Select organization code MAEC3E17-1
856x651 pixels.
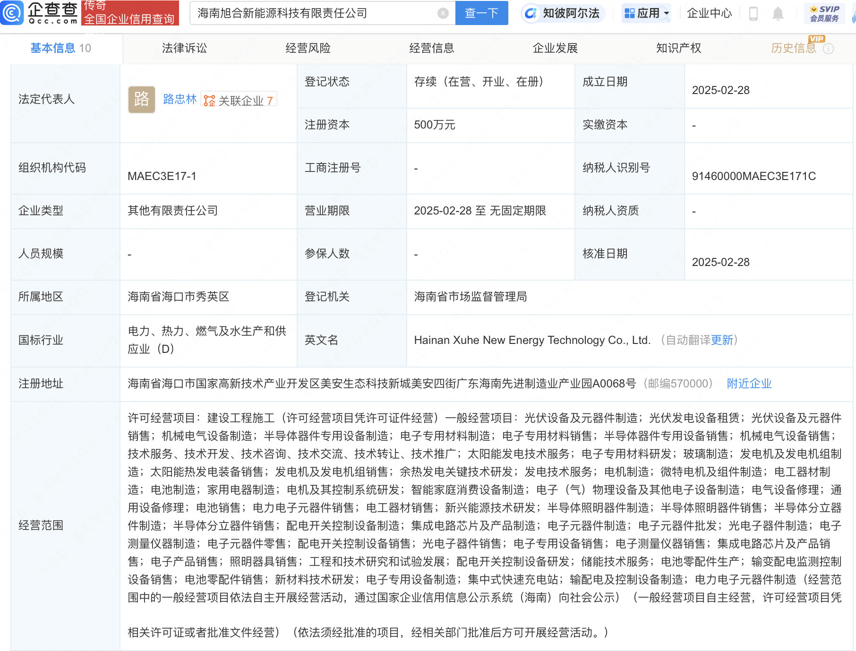pyautogui.click(x=162, y=176)
